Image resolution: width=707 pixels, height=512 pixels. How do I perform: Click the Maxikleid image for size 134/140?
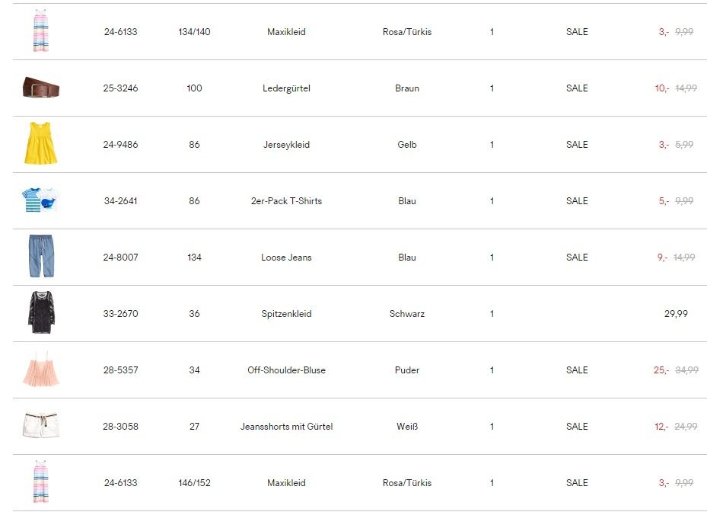point(40,30)
